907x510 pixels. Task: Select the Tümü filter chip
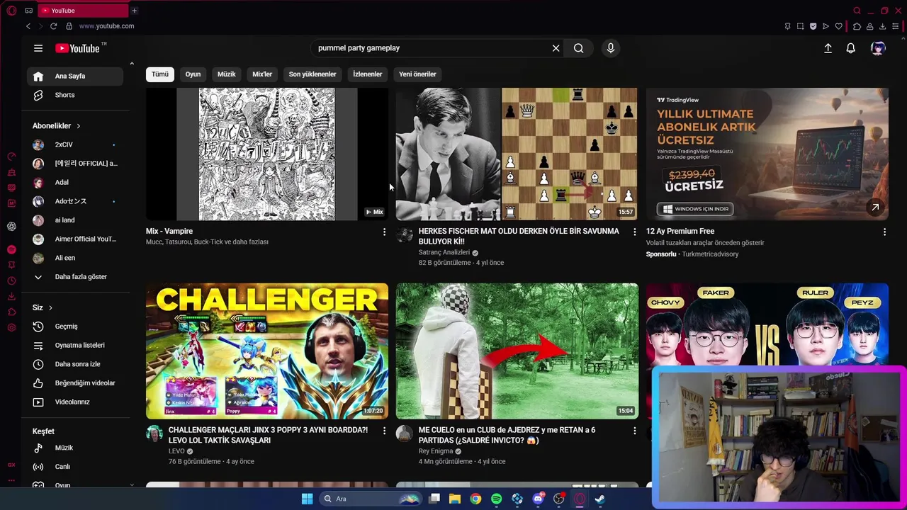[160, 74]
